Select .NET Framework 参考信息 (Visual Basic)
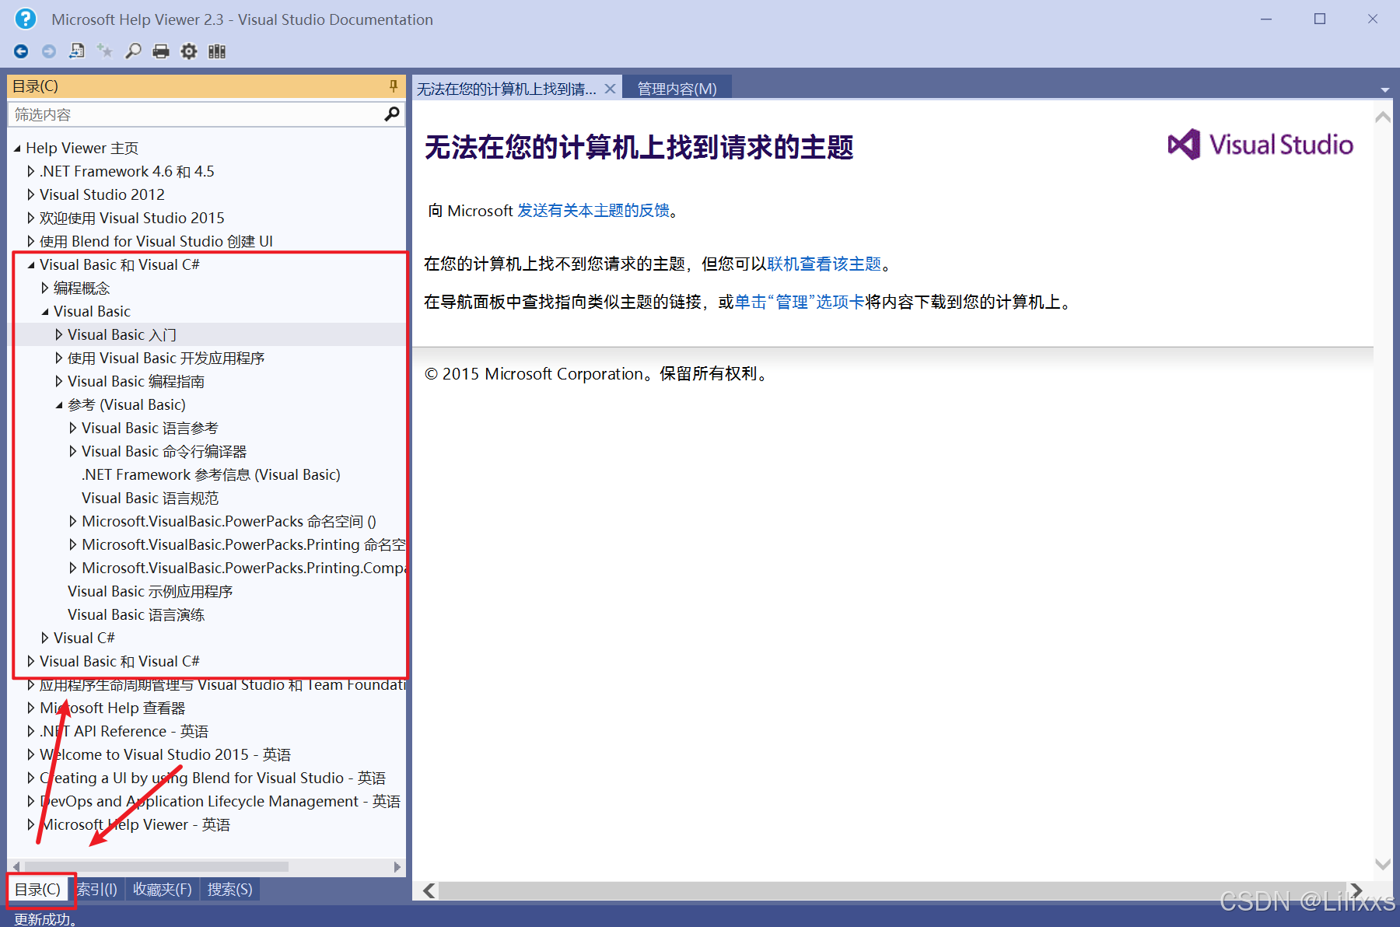The width and height of the screenshot is (1400, 927). pyautogui.click(x=211, y=474)
